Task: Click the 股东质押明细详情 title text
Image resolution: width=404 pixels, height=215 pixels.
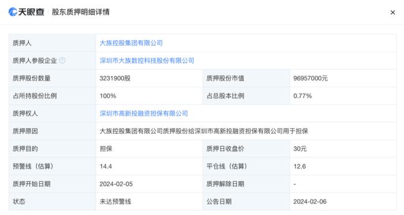Action: [x=81, y=12]
